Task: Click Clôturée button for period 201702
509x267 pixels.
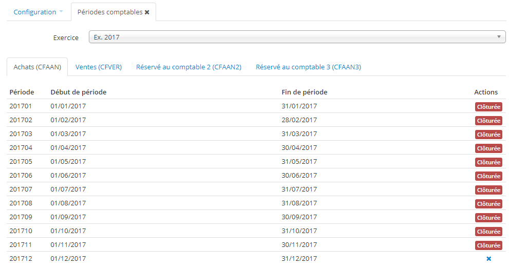Action: click(x=488, y=121)
